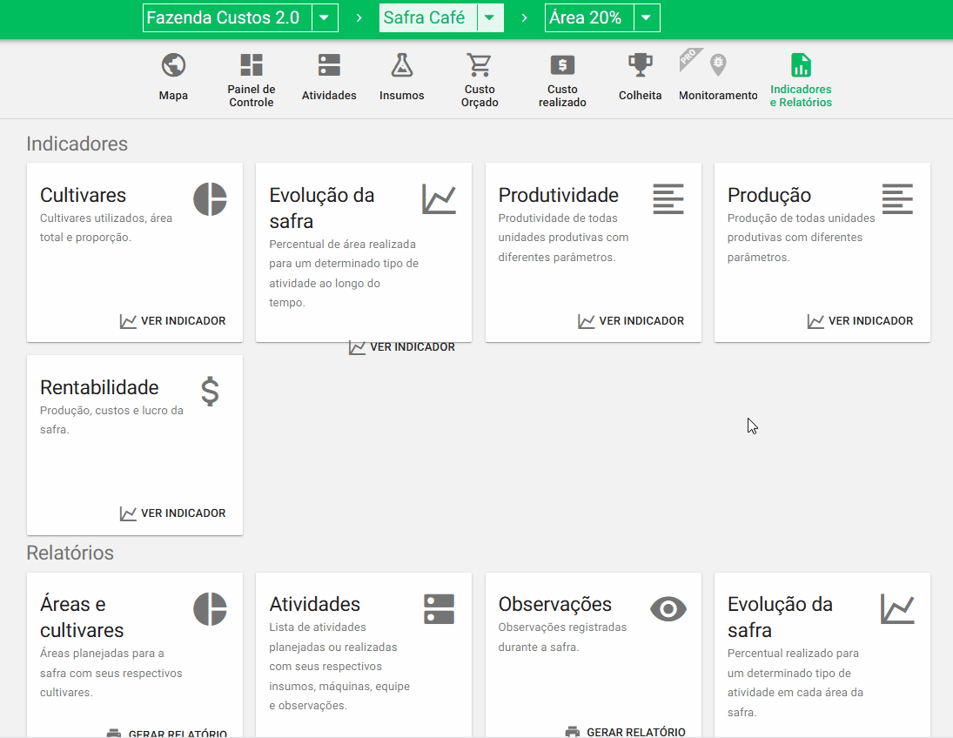Open the Insumos flask icon

[401, 65]
